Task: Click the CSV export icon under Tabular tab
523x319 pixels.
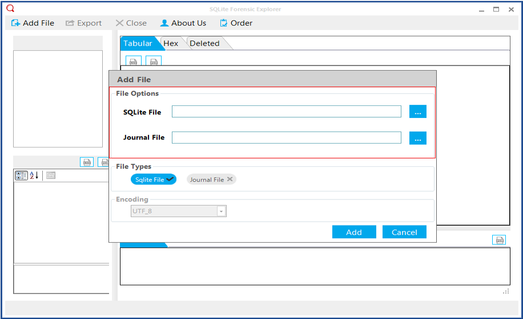Action: click(x=133, y=61)
